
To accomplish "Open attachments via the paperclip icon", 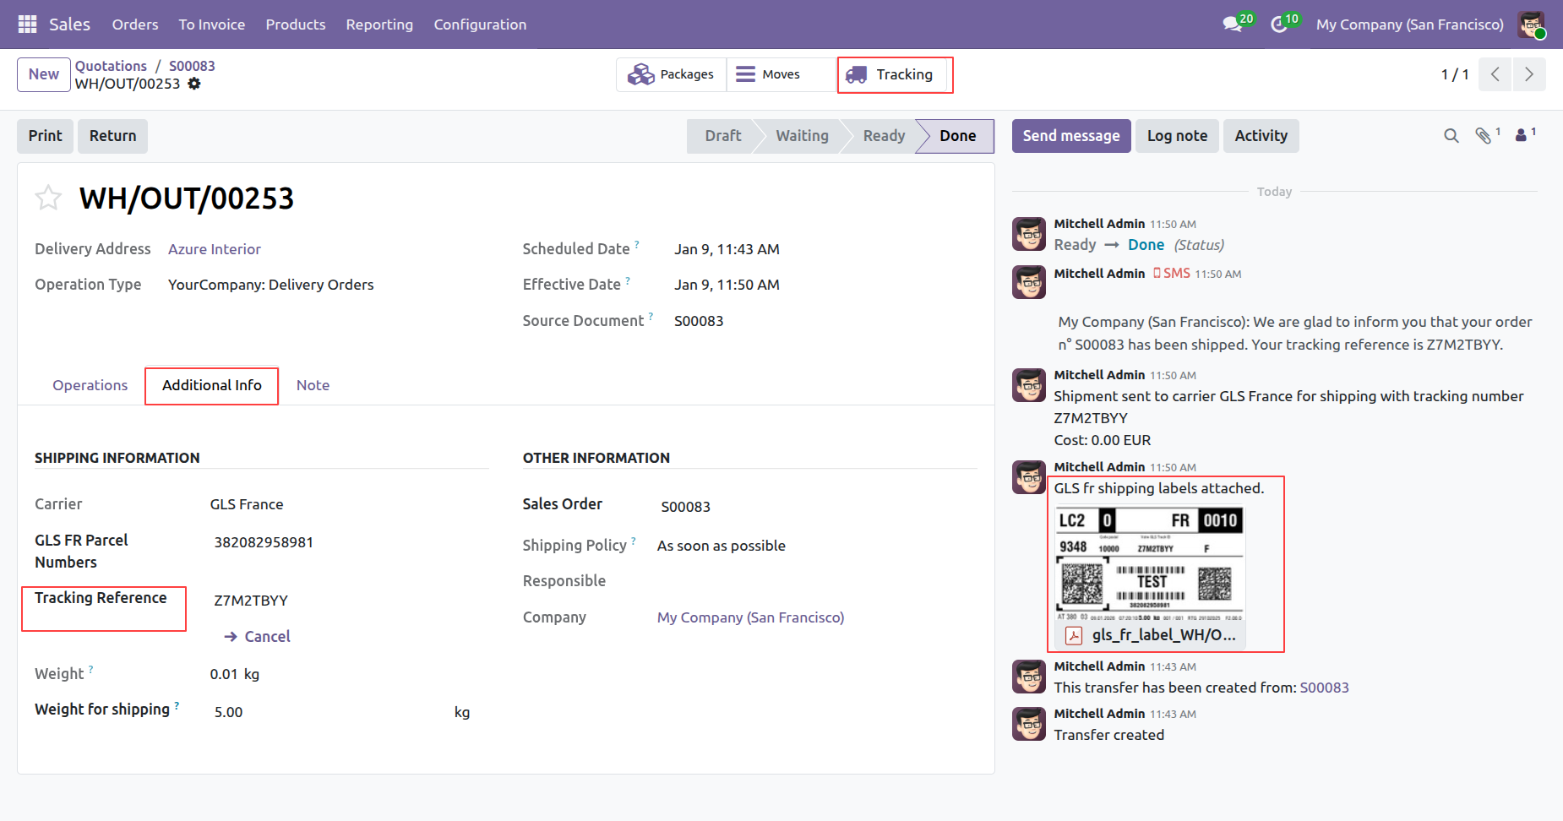I will [1483, 136].
